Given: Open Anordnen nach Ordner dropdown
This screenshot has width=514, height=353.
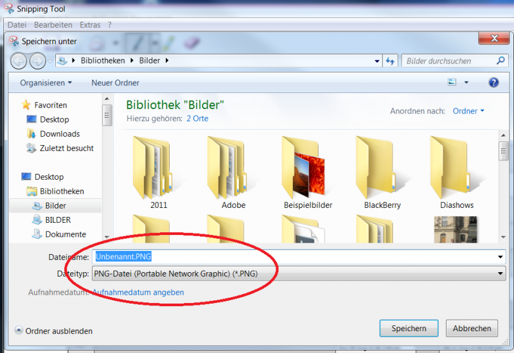Looking at the screenshot, I should point(468,111).
